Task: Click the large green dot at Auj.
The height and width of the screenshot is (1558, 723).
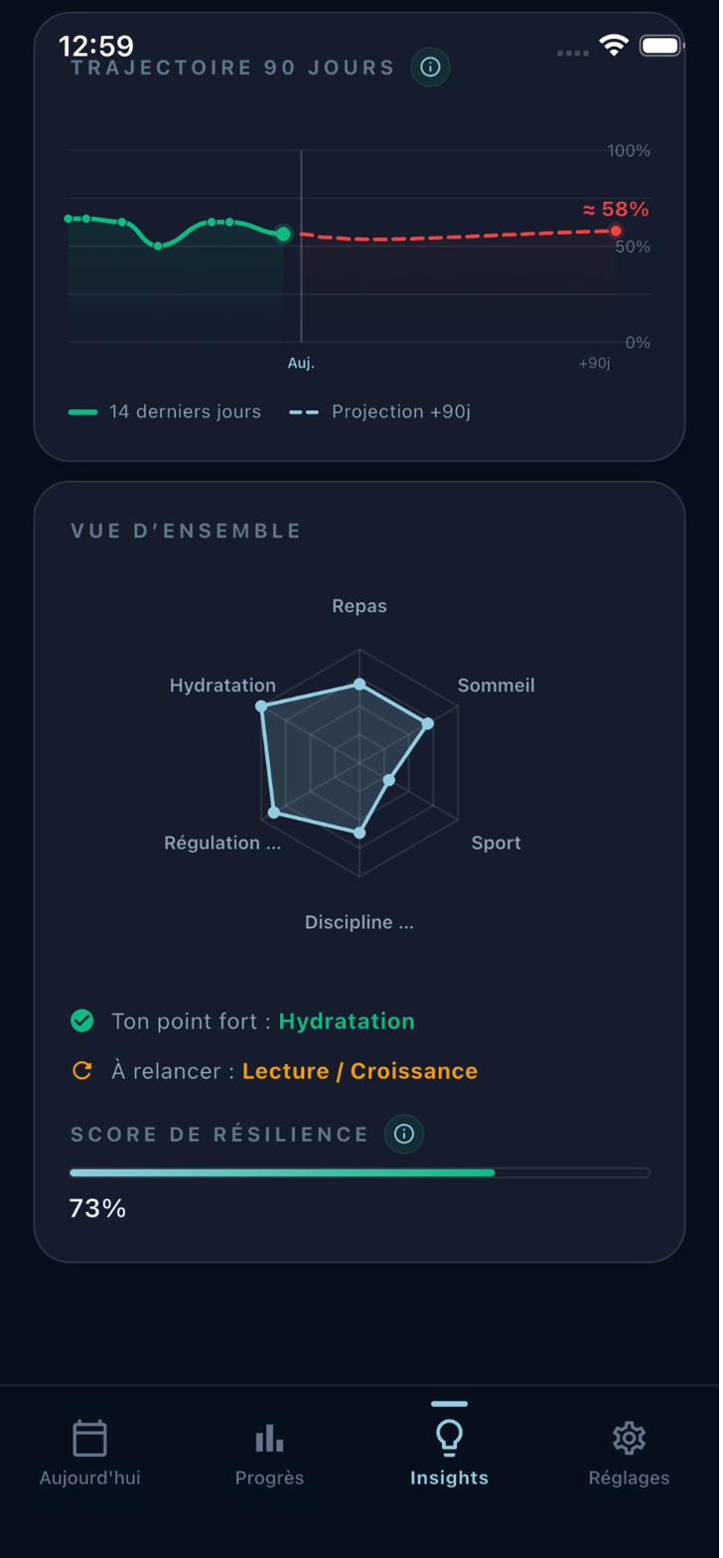Action: (x=282, y=234)
